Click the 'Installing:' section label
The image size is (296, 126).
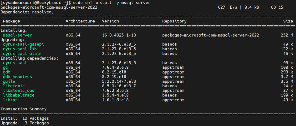click(14, 30)
